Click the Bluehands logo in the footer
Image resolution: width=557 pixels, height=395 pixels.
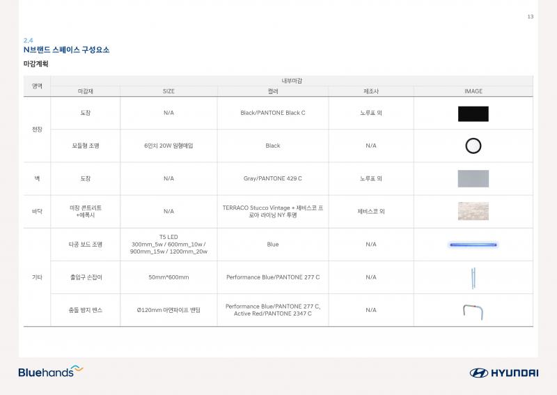tap(50, 371)
